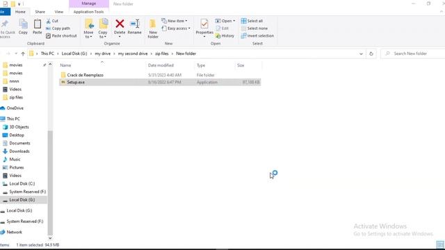
Task: Open the Application Tools tab
Action: point(88,12)
